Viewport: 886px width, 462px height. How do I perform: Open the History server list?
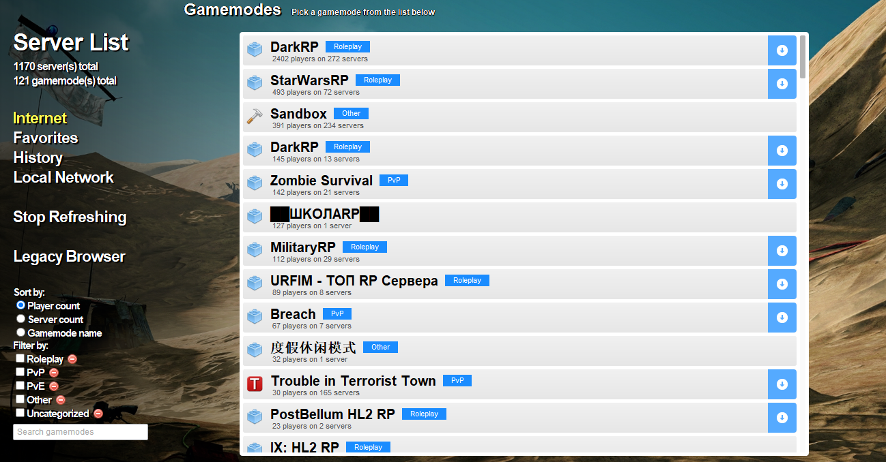point(38,158)
